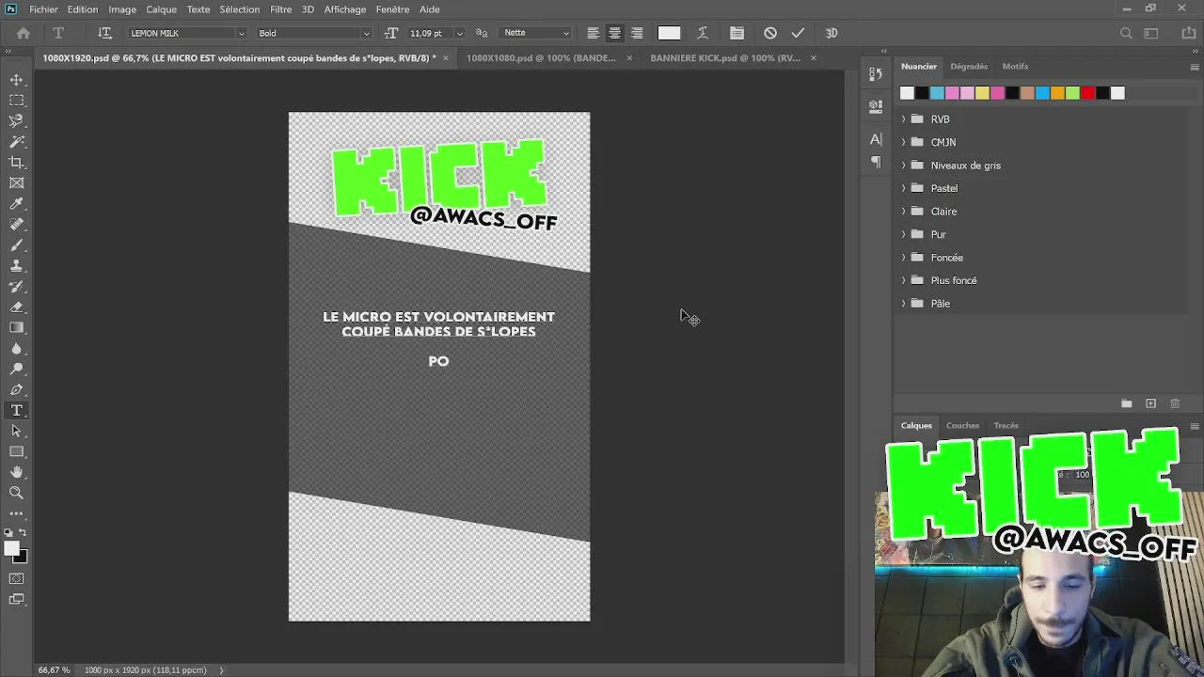The width and height of the screenshot is (1204, 677).
Task: Switch to the Motifs tab
Action: click(x=1015, y=67)
